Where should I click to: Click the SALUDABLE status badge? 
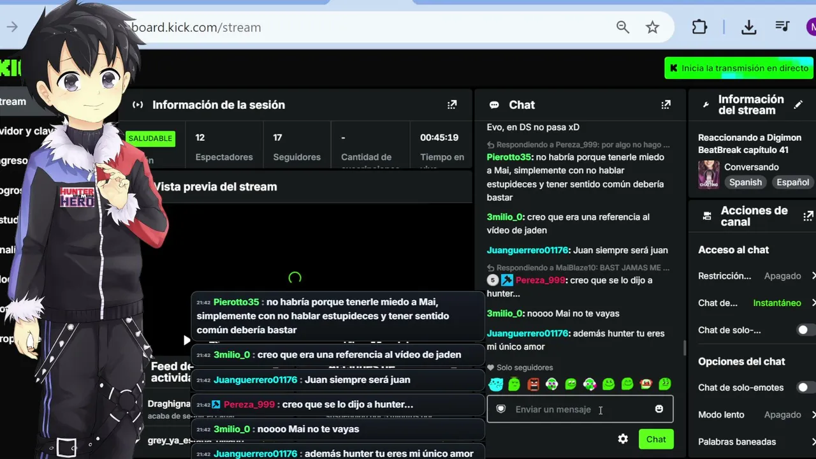coord(150,138)
